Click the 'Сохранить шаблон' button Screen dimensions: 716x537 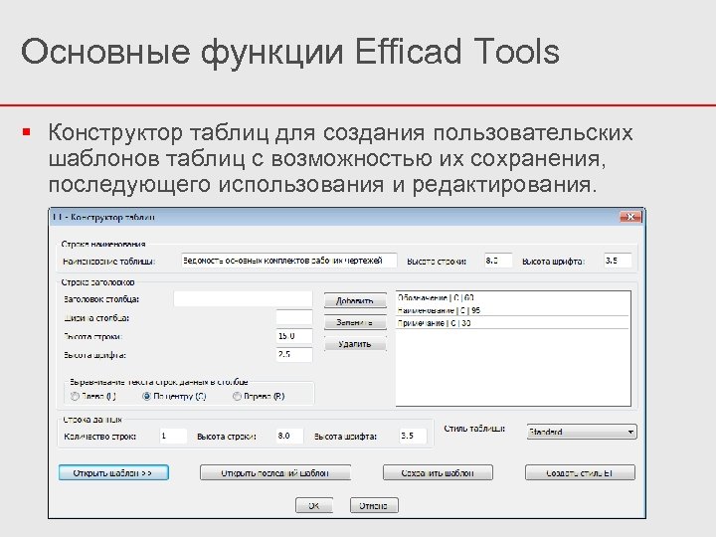pos(438,472)
